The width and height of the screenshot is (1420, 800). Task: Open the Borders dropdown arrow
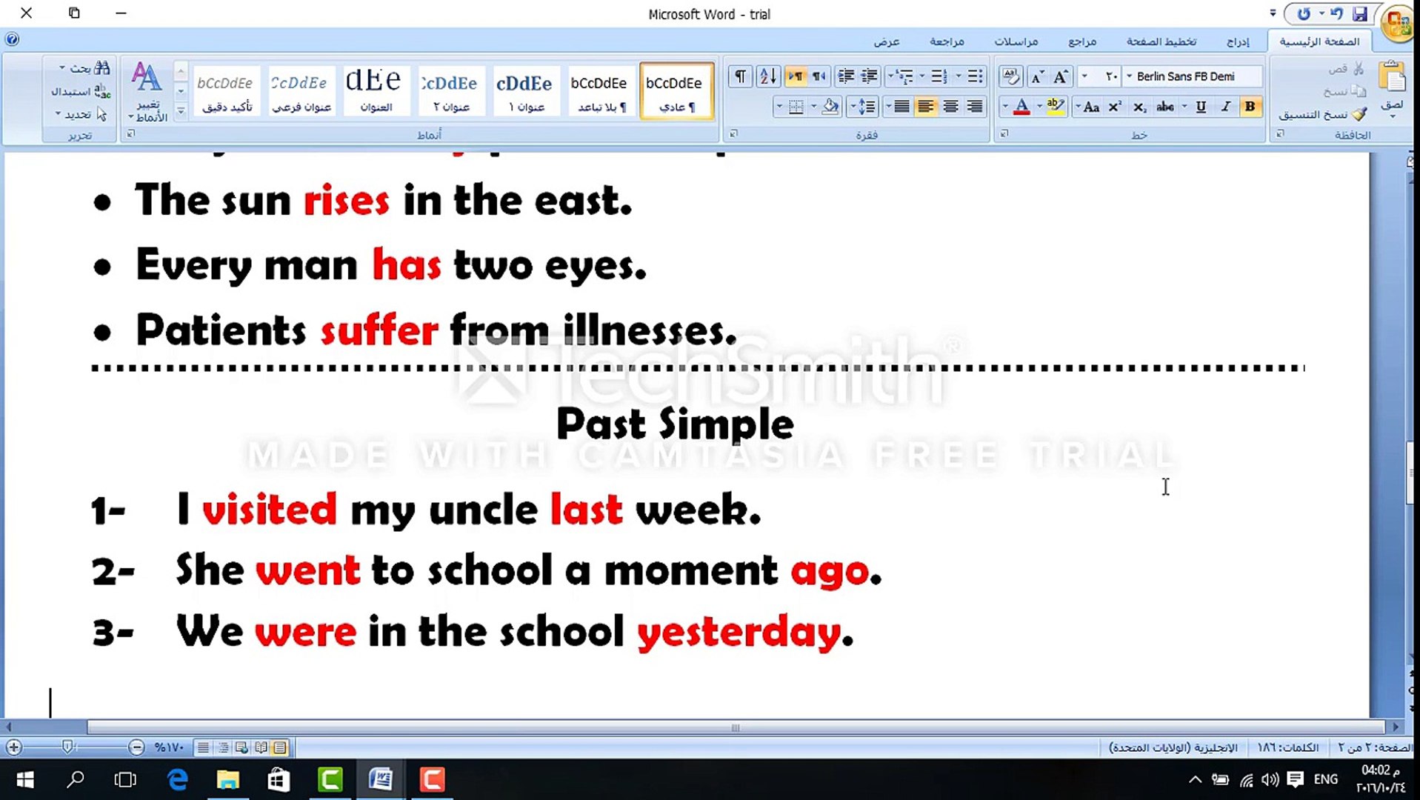click(779, 107)
